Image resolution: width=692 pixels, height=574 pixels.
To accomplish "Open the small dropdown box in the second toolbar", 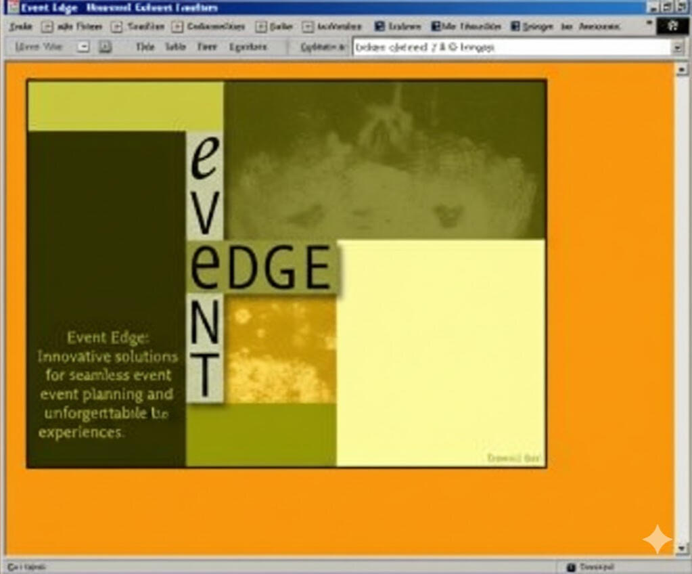I will tap(83, 47).
